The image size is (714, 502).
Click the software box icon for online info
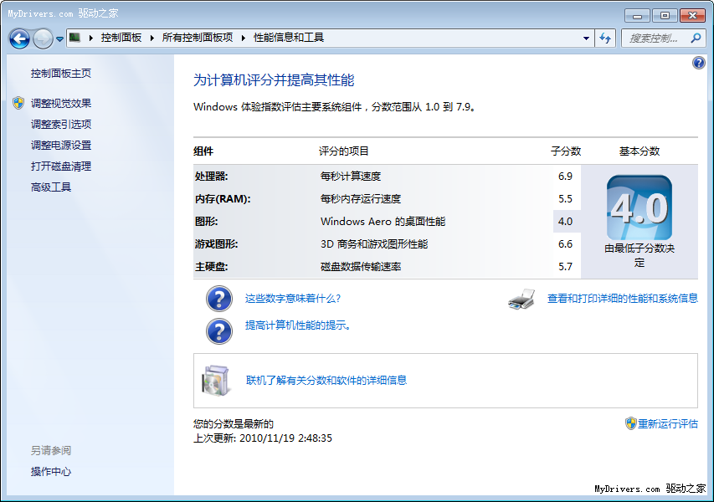tap(216, 381)
